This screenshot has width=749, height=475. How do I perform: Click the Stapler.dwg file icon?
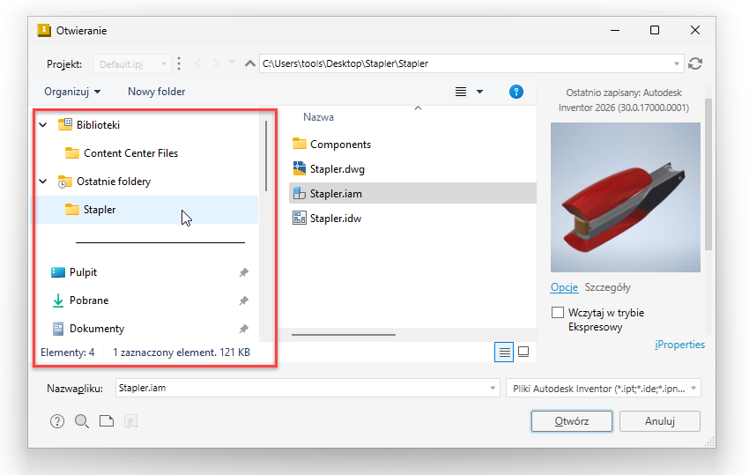[x=299, y=168]
